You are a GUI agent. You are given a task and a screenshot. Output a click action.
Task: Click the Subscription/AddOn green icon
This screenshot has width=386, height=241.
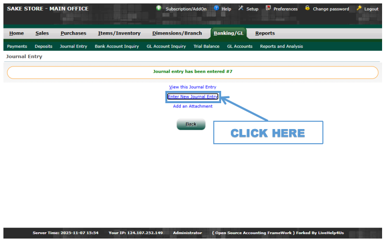tap(159, 8)
